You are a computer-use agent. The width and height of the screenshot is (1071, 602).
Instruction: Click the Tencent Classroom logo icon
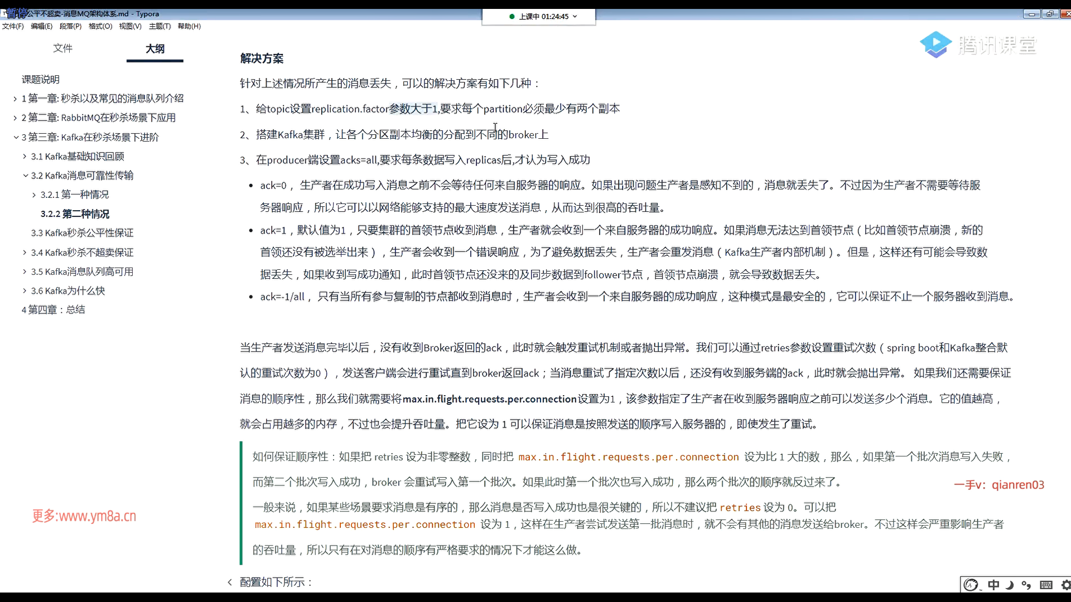tap(935, 45)
